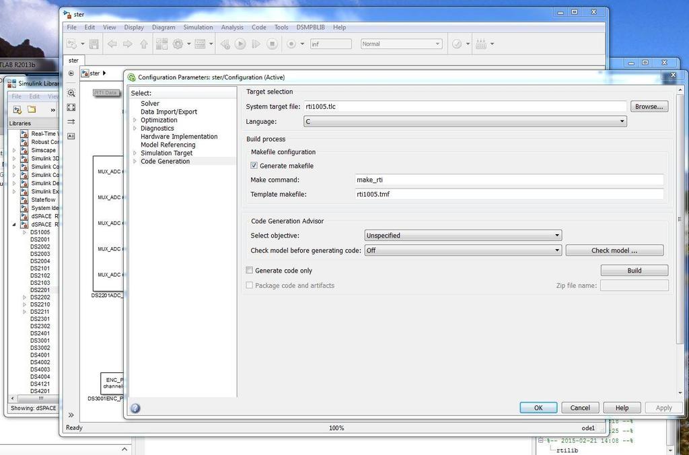Click the Make command field

(x=509, y=180)
